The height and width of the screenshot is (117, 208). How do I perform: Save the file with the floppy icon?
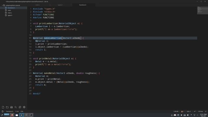[x=11, y=107]
